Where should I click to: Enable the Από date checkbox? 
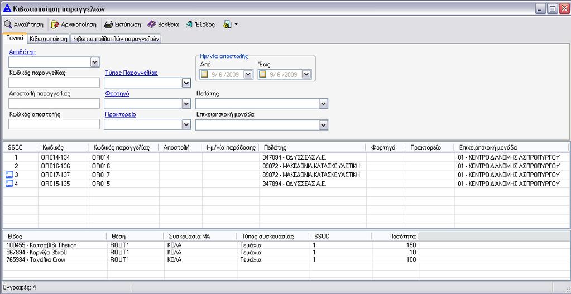[x=205, y=75]
